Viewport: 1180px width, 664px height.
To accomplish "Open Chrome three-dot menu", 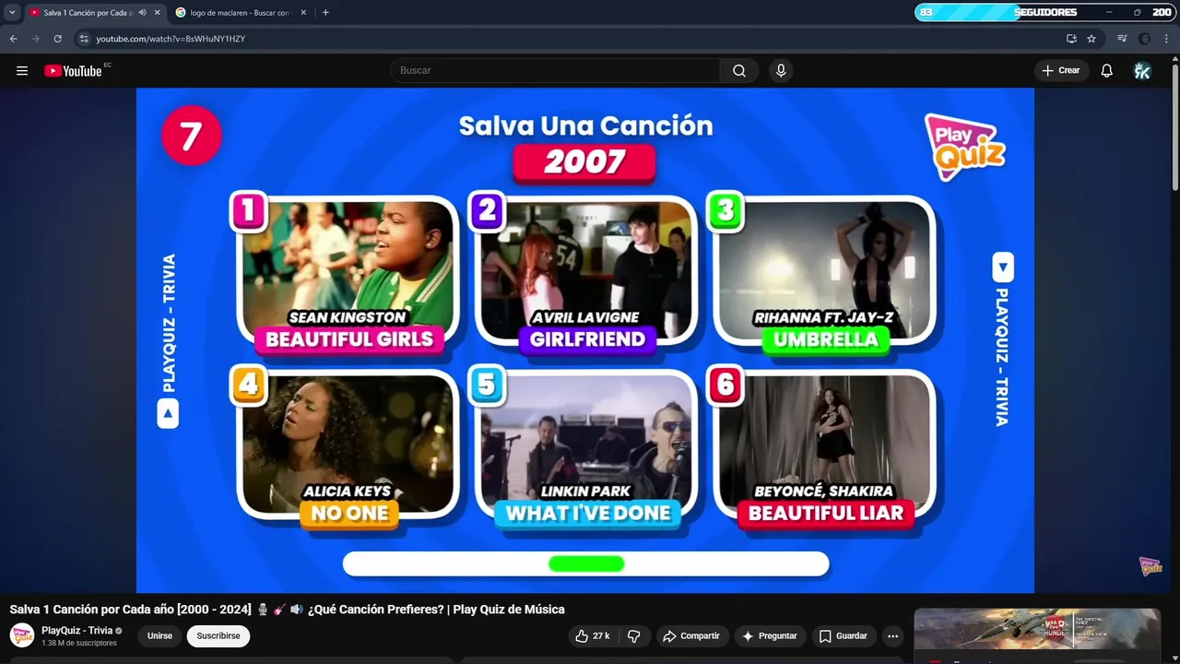I will [1167, 39].
